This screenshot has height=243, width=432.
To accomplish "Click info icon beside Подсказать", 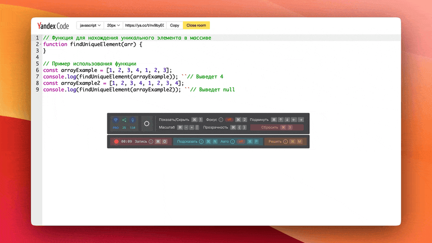I will click(x=201, y=142).
